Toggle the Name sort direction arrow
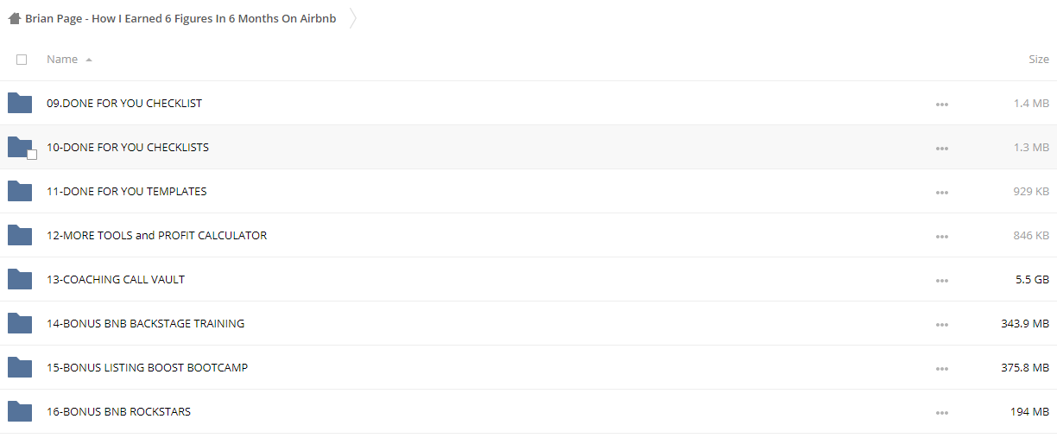Viewport: 1057px width, 438px height. pyautogui.click(x=89, y=60)
